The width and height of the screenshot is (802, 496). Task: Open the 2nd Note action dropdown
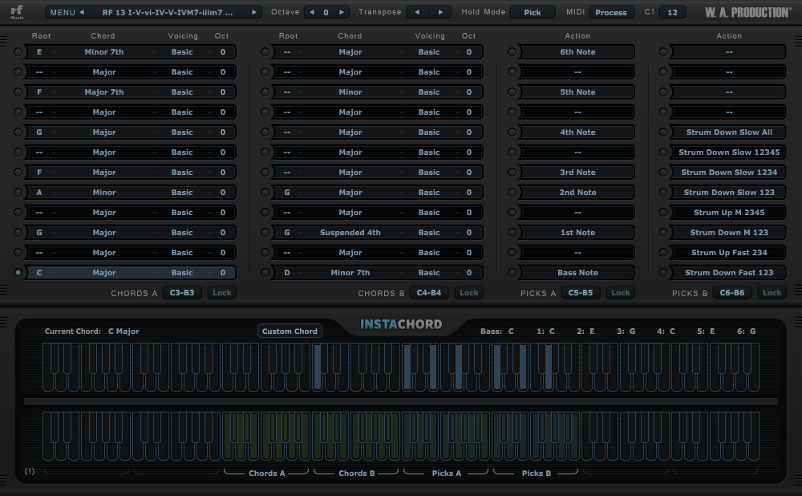point(577,193)
